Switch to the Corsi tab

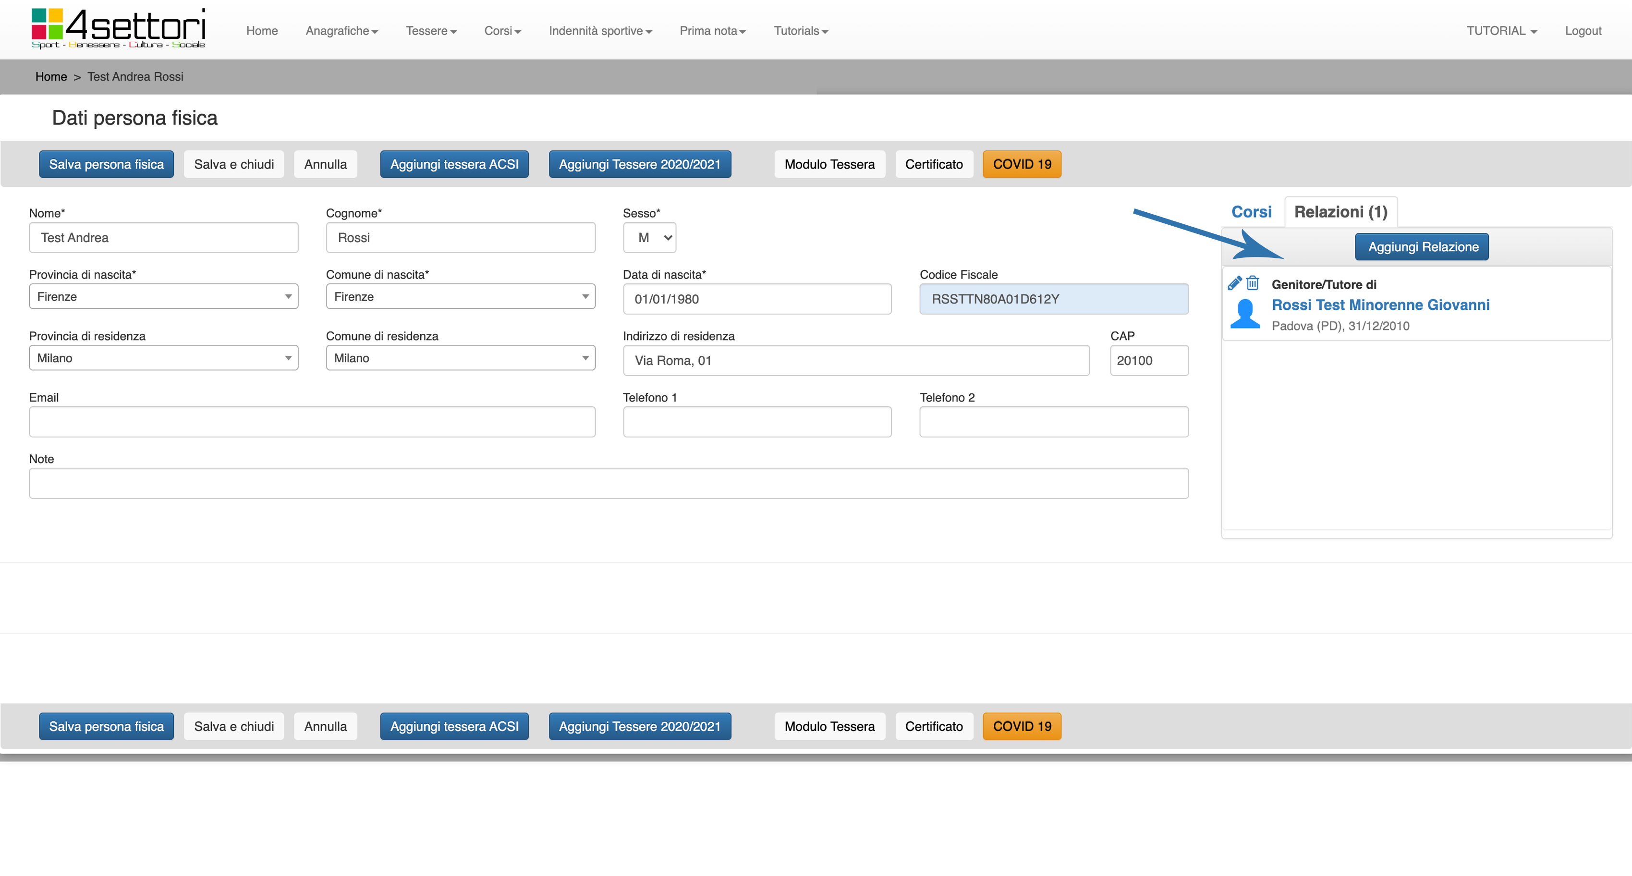pos(1251,212)
